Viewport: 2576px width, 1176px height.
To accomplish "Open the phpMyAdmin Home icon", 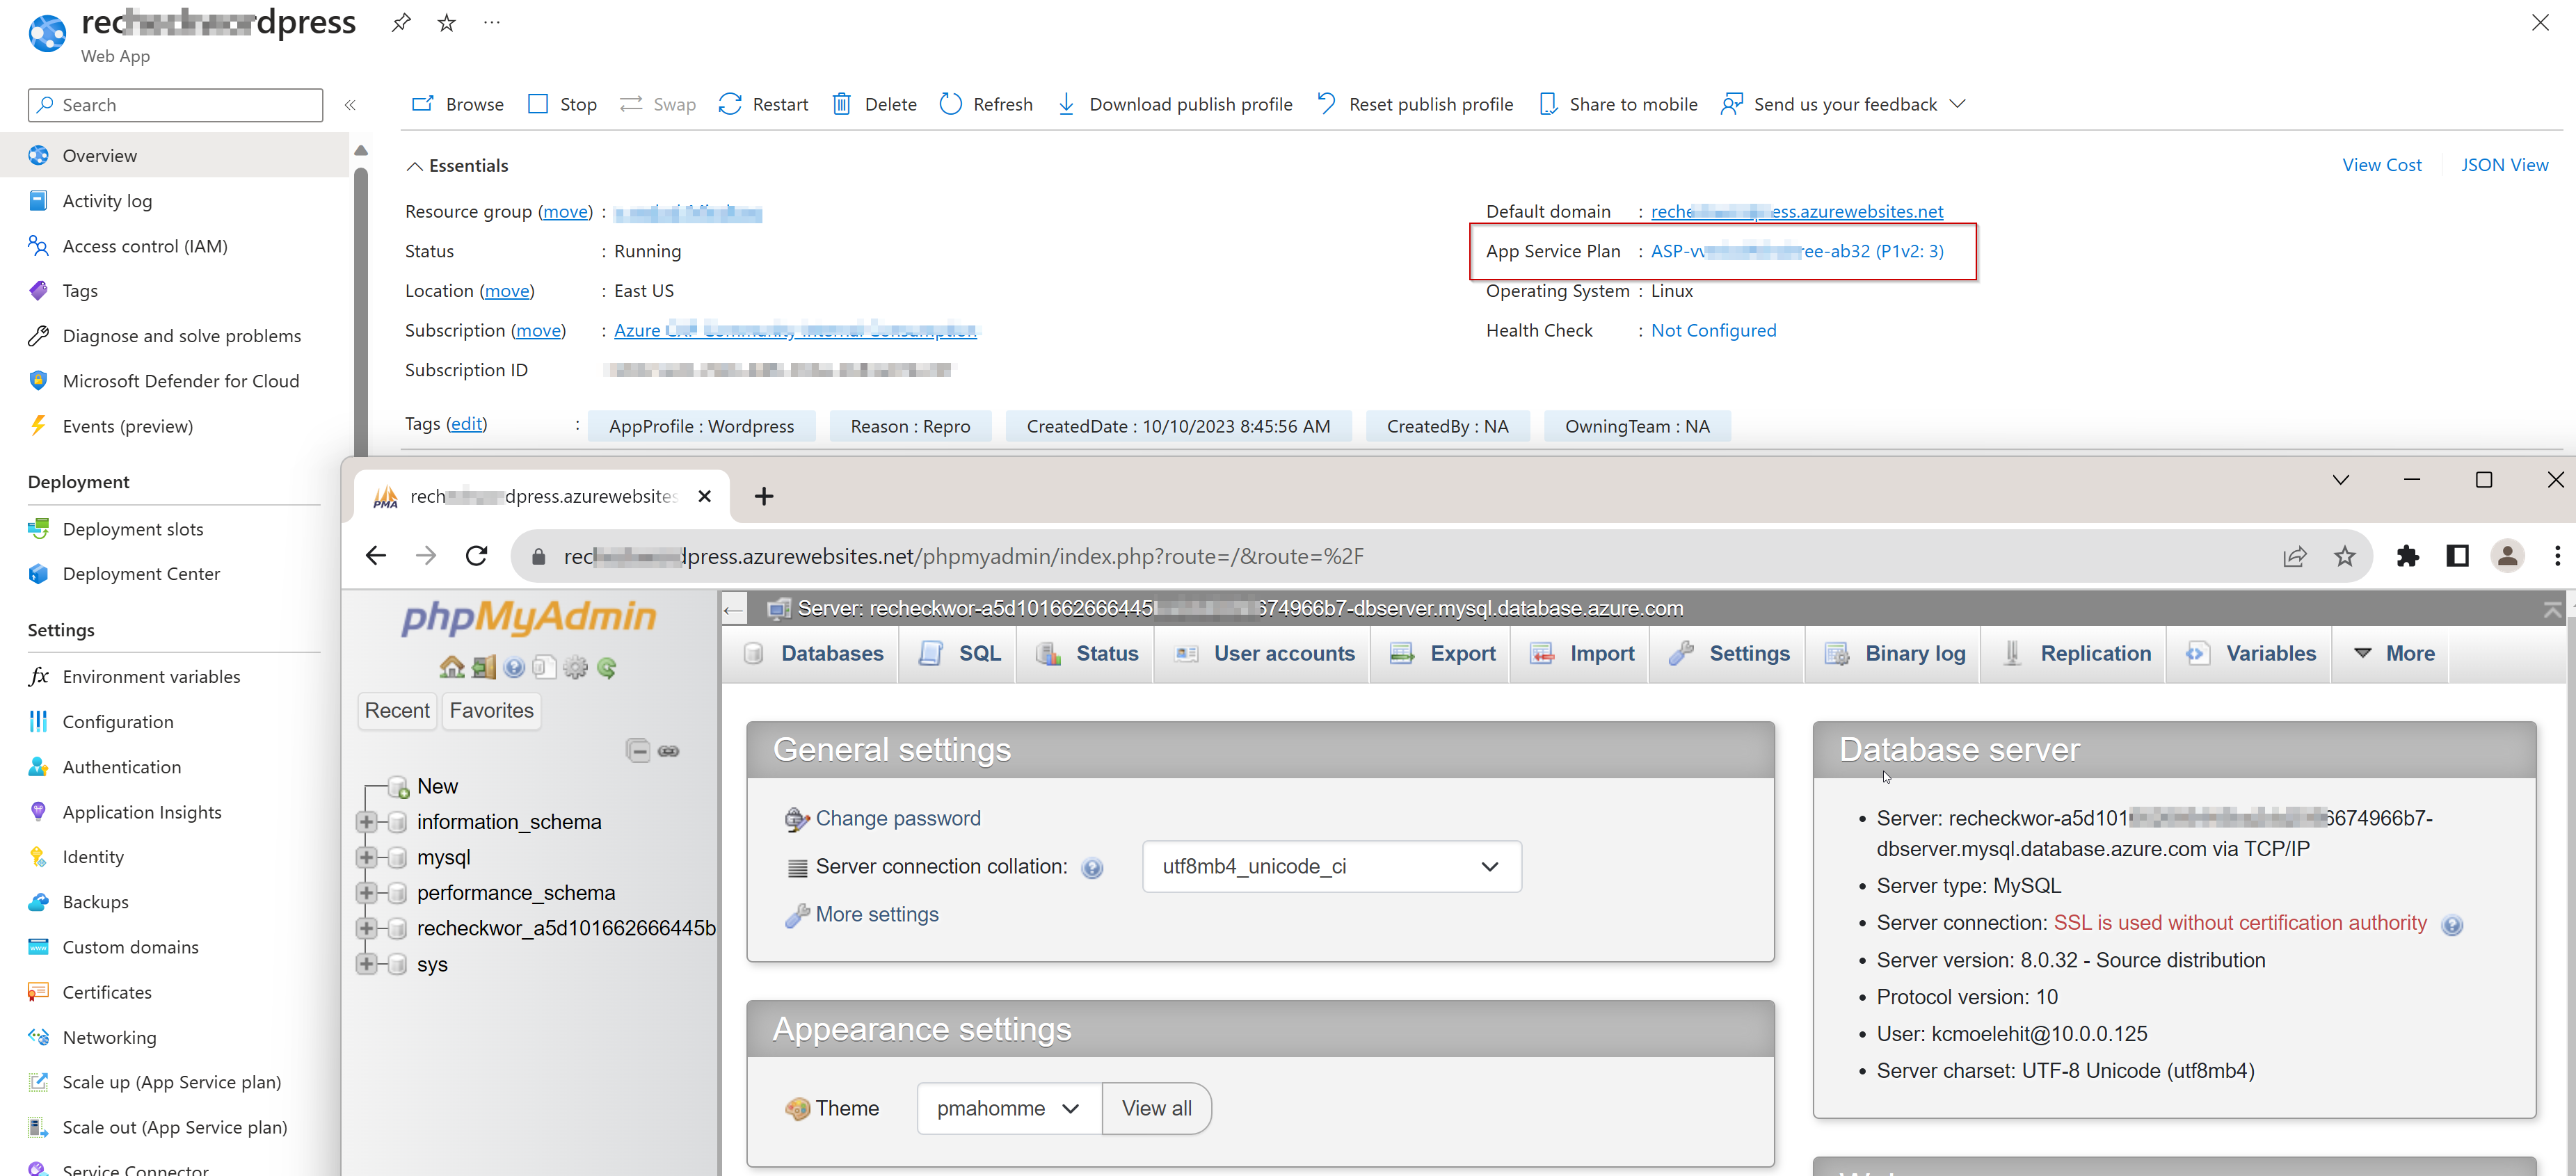I will click(452, 667).
